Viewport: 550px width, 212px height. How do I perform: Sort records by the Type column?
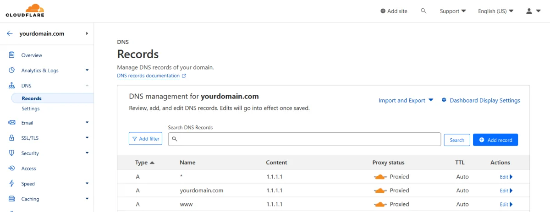pyautogui.click(x=145, y=163)
